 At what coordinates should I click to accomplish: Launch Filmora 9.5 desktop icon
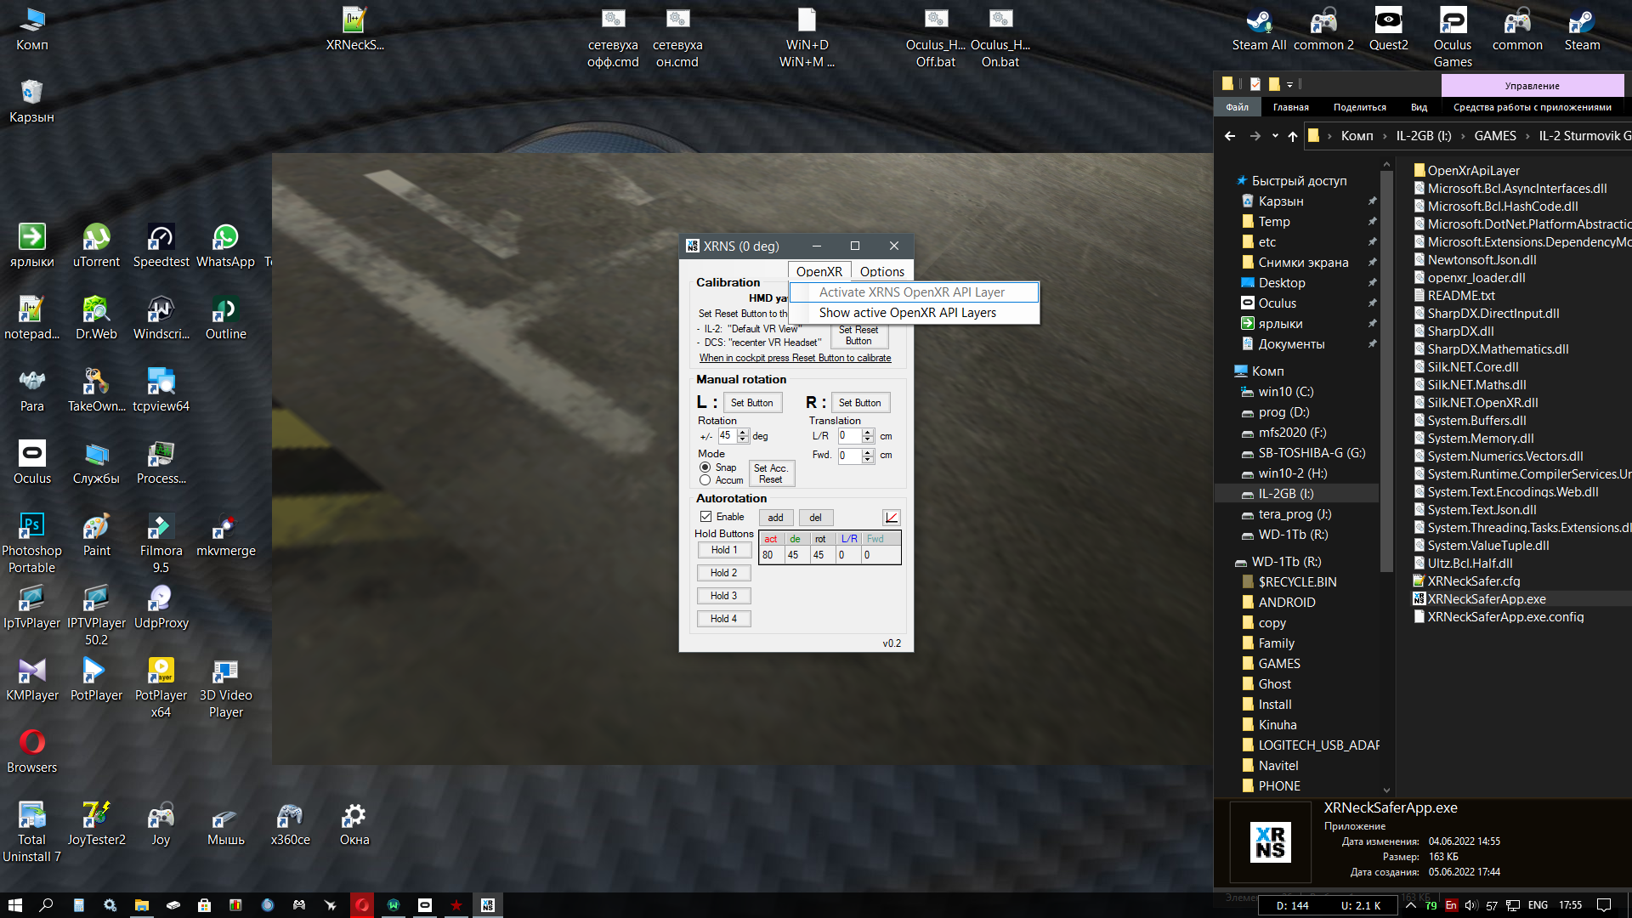(x=161, y=542)
